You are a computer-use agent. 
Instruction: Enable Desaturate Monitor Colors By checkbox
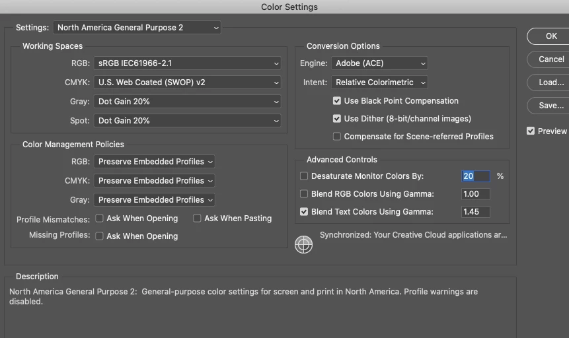(304, 176)
